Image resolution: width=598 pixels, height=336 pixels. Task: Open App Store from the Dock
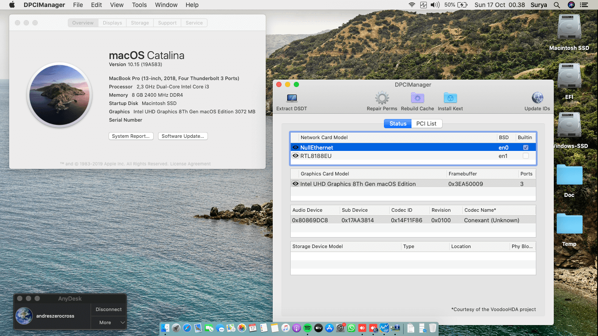329,328
